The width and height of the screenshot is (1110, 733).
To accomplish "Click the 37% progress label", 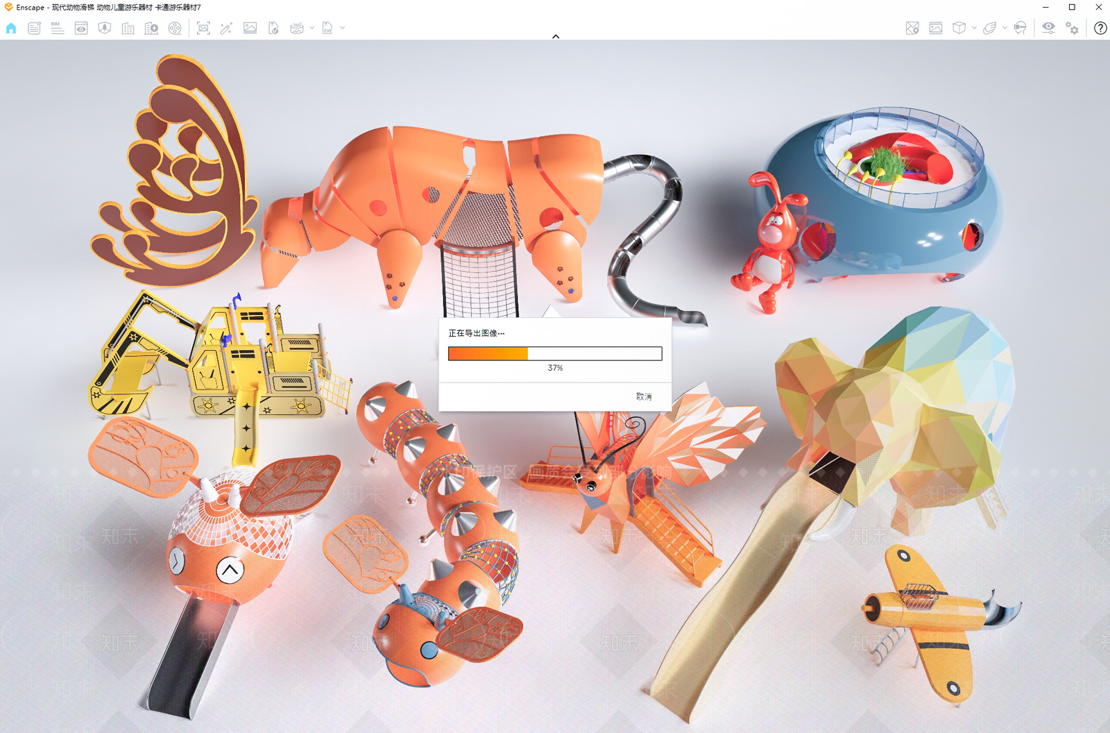I will click(x=555, y=368).
